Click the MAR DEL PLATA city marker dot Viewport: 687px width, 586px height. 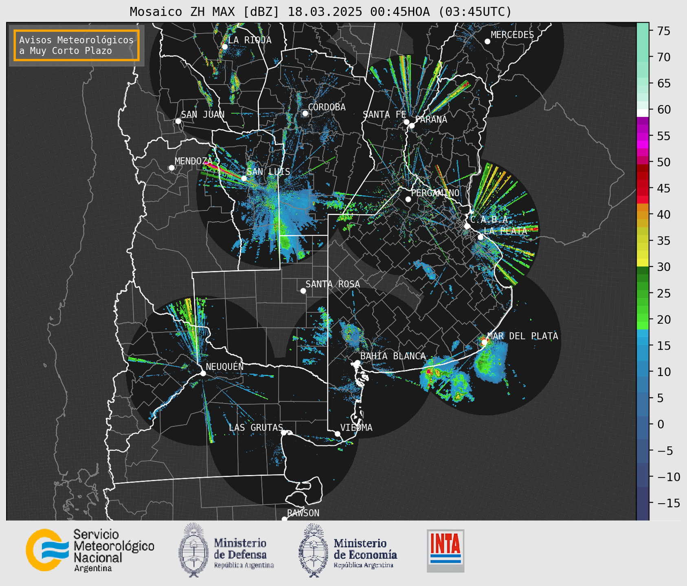[x=484, y=342]
